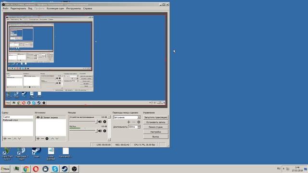
Task: Open Steam desktop shortcut icon
Action: click(x=37, y=153)
